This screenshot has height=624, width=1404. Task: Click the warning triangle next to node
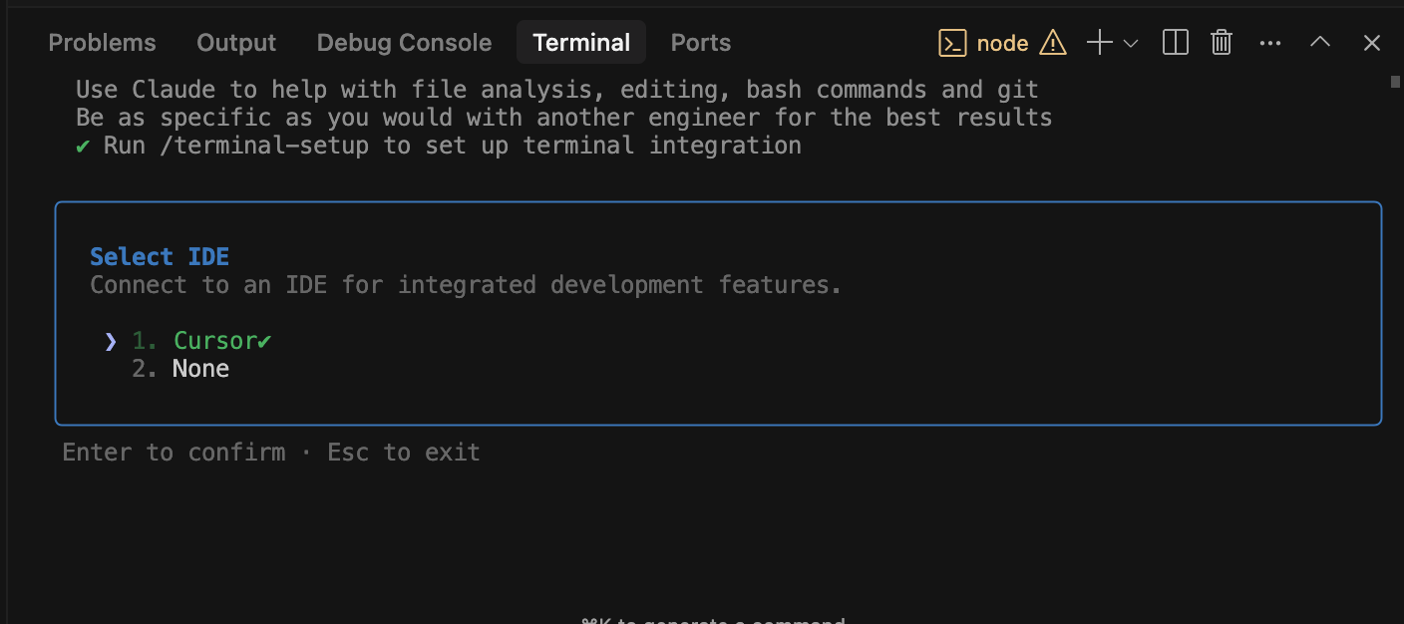pos(1053,43)
